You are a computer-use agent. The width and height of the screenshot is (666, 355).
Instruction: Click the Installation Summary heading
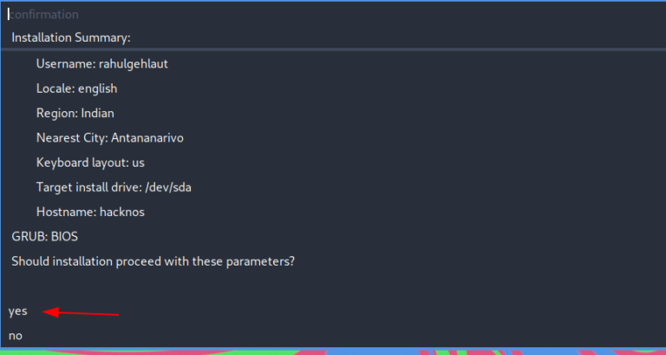(71, 37)
